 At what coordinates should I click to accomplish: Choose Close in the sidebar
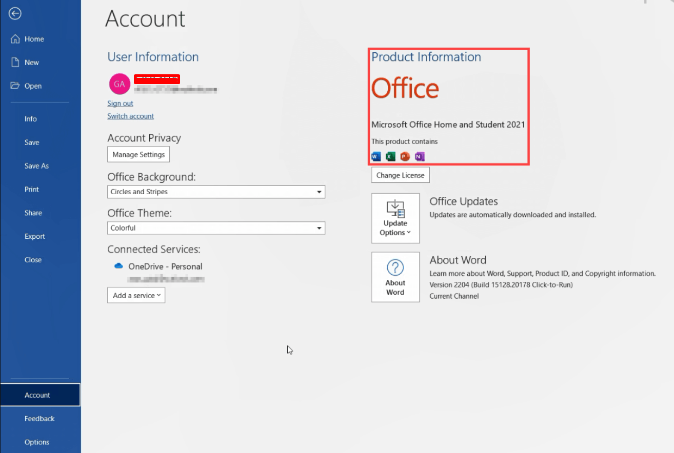coord(33,260)
